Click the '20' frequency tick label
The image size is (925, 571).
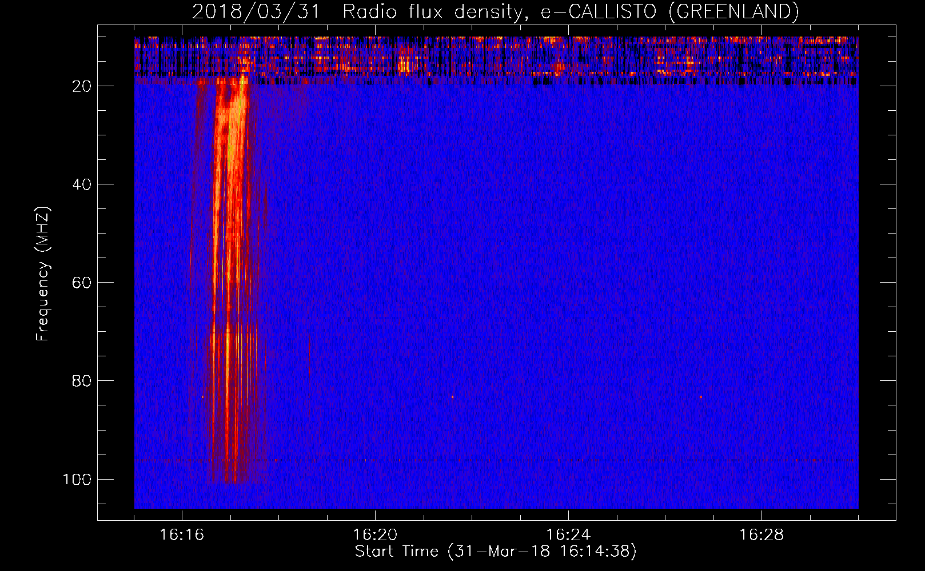[x=82, y=86]
